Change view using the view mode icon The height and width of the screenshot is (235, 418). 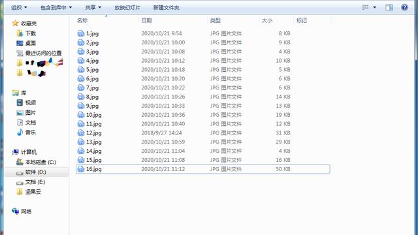pos(365,7)
